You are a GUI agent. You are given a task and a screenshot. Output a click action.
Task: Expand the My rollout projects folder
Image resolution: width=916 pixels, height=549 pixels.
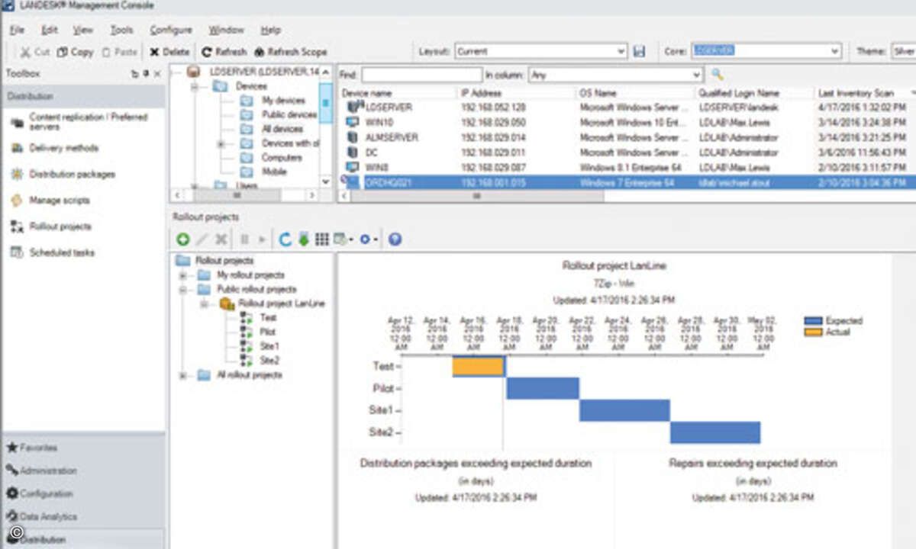point(183,275)
